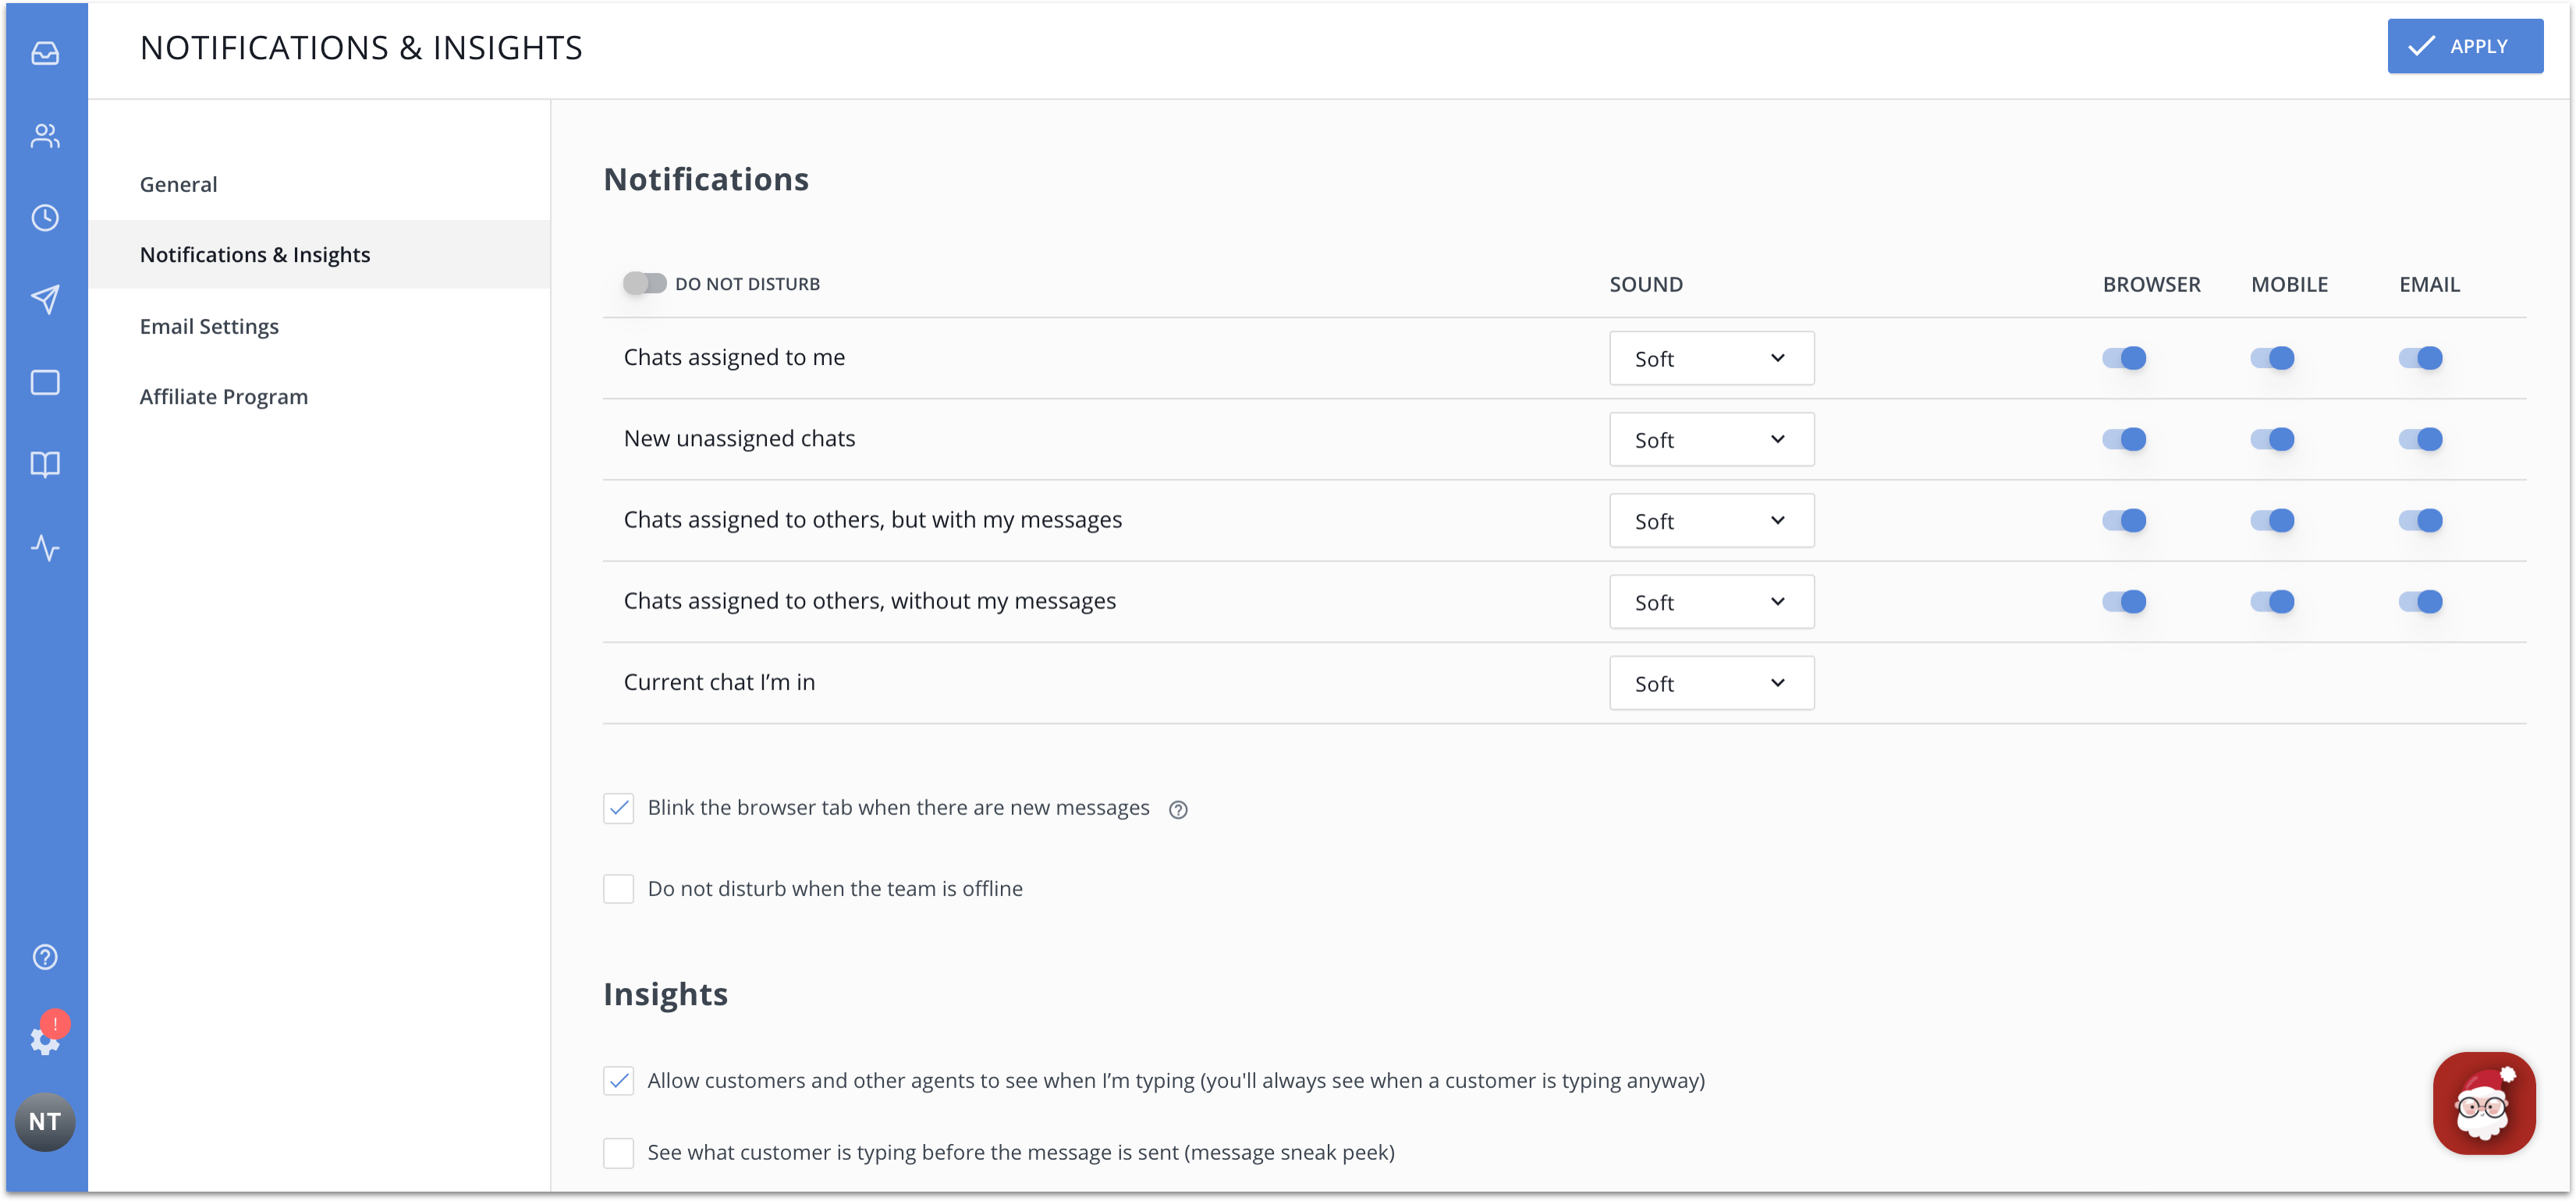Toggle Email for chats to others with my messages
This screenshot has width=2576, height=1201.
(2420, 520)
